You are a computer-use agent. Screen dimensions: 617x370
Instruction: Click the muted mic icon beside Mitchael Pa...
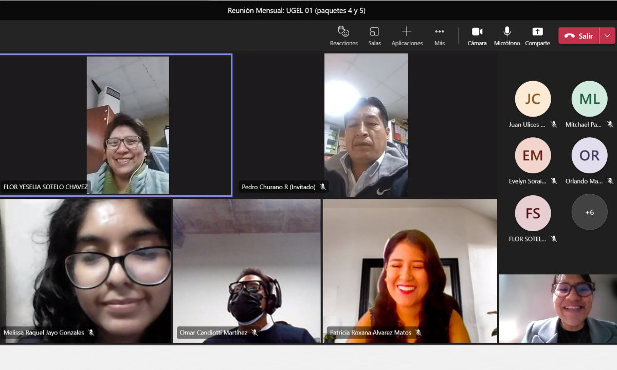point(610,124)
